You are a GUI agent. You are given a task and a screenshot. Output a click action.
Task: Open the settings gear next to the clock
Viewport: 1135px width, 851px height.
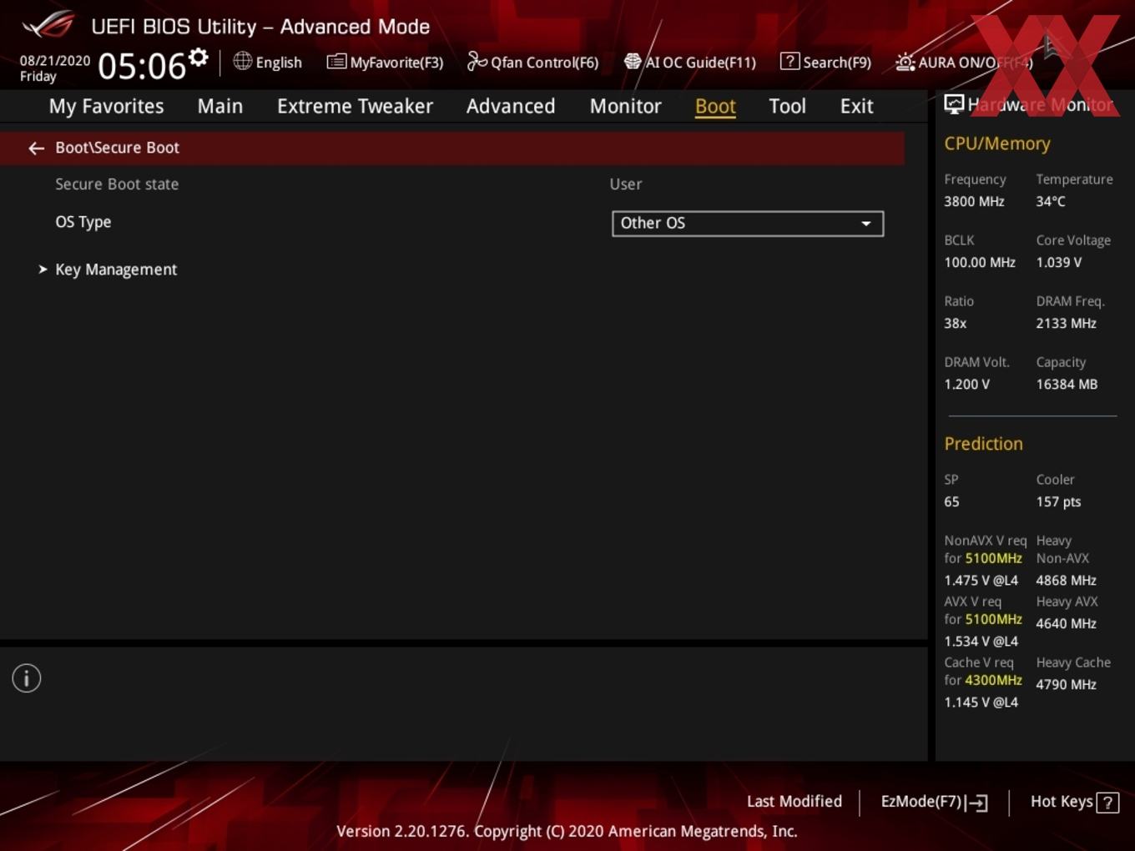[x=198, y=58]
